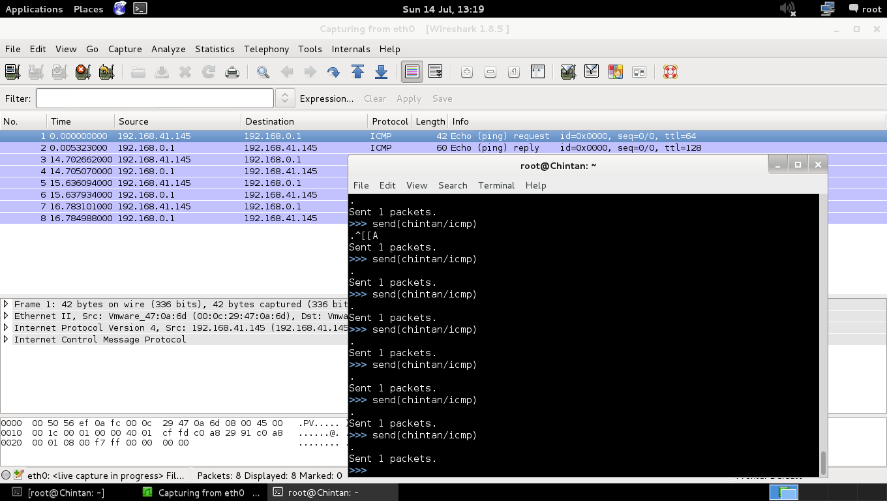The height and width of the screenshot is (501, 887).
Task: Expand the Ethernet II frame details
Action: click(x=5, y=316)
